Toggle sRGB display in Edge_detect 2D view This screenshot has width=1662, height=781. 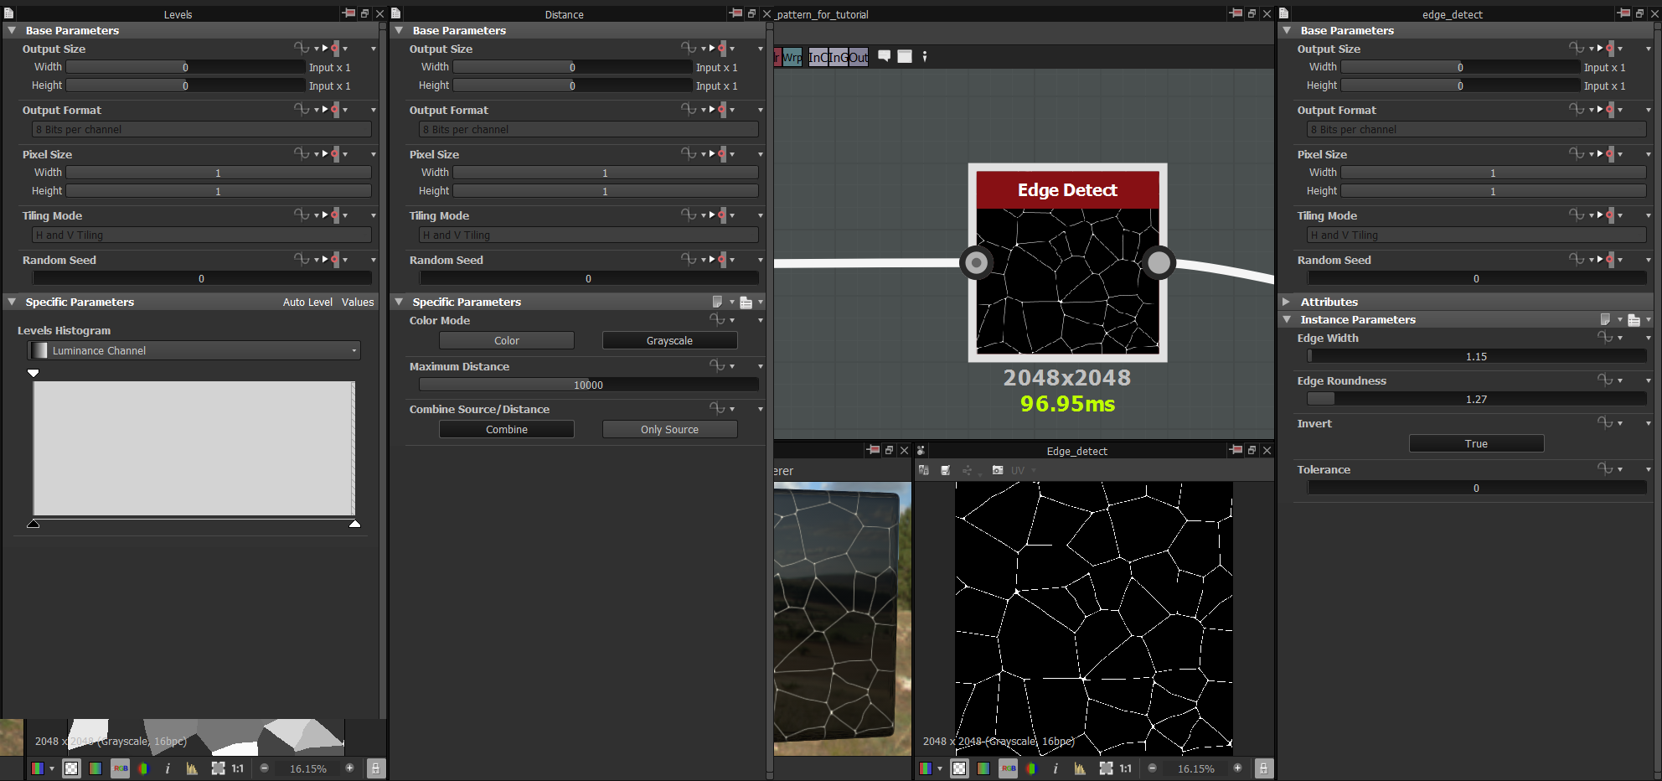pyautogui.click(x=1008, y=768)
